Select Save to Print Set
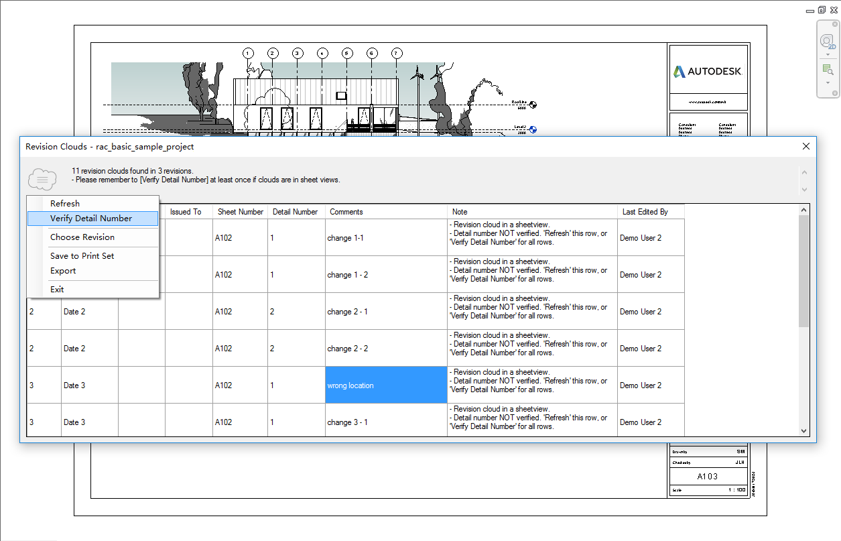 click(82, 255)
